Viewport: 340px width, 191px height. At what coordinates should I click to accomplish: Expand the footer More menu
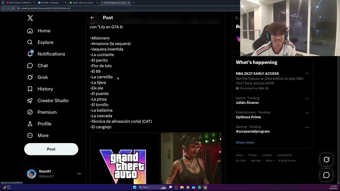tap(270, 161)
